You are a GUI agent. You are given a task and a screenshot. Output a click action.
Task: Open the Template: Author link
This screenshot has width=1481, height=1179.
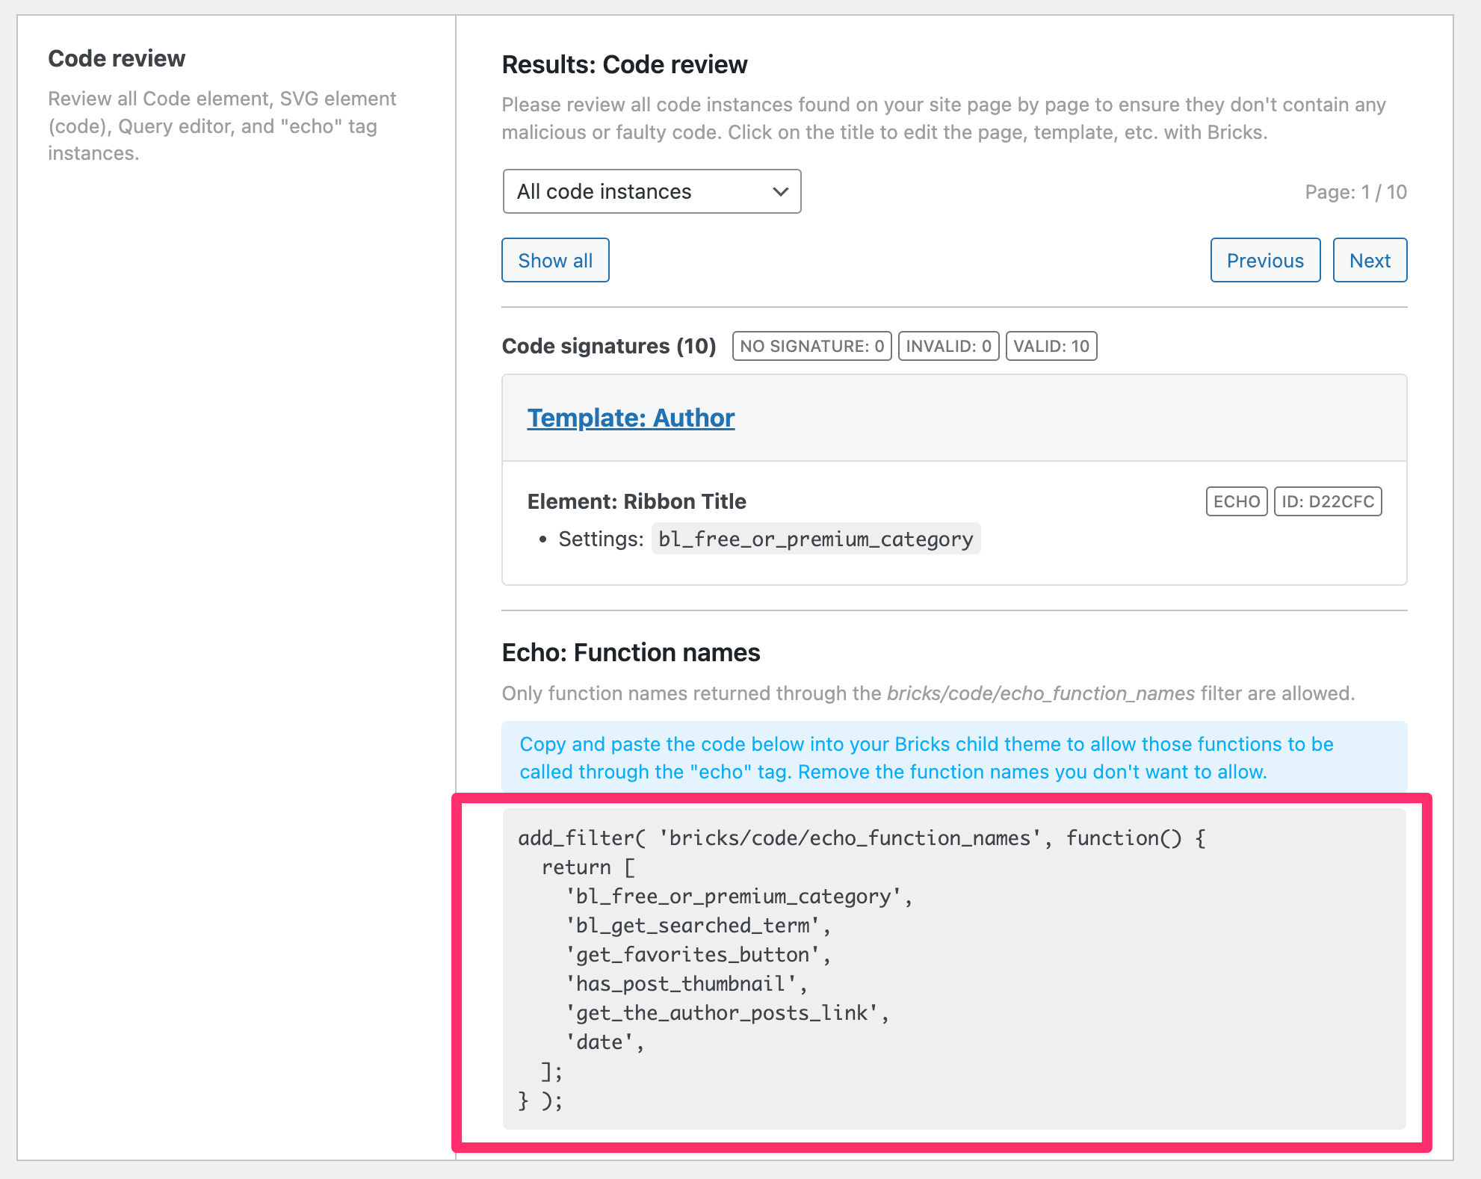(x=631, y=418)
